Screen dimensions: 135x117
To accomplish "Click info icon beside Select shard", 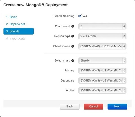I will (x=73, y=60).
